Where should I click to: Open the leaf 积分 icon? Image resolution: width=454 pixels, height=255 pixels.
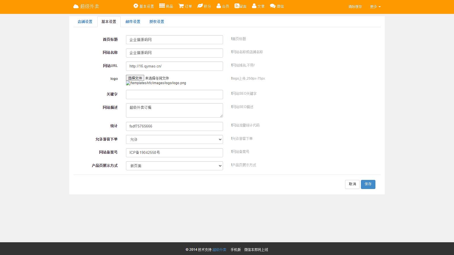[200, 6]
